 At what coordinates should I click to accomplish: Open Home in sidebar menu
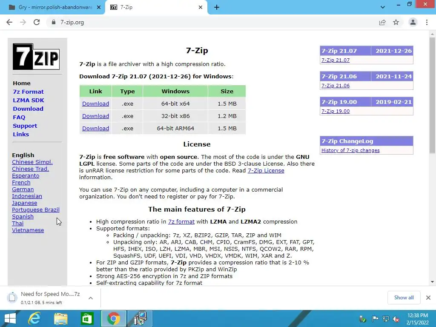pyautogui.click(x=22, y=83)
